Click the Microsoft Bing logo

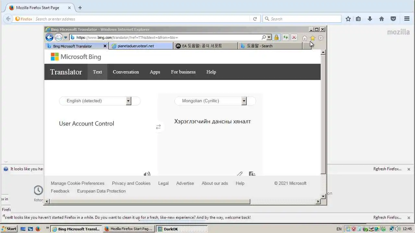point(76,57)
